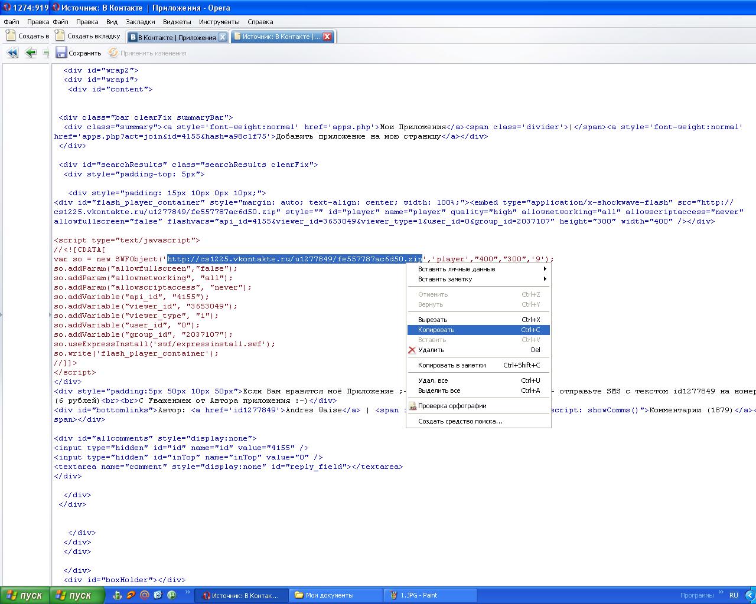Image resolution: width=756 pixels, height=604 pixels.
Task: Click the Создать вкладку page icon
Action: tap(60, 35)
